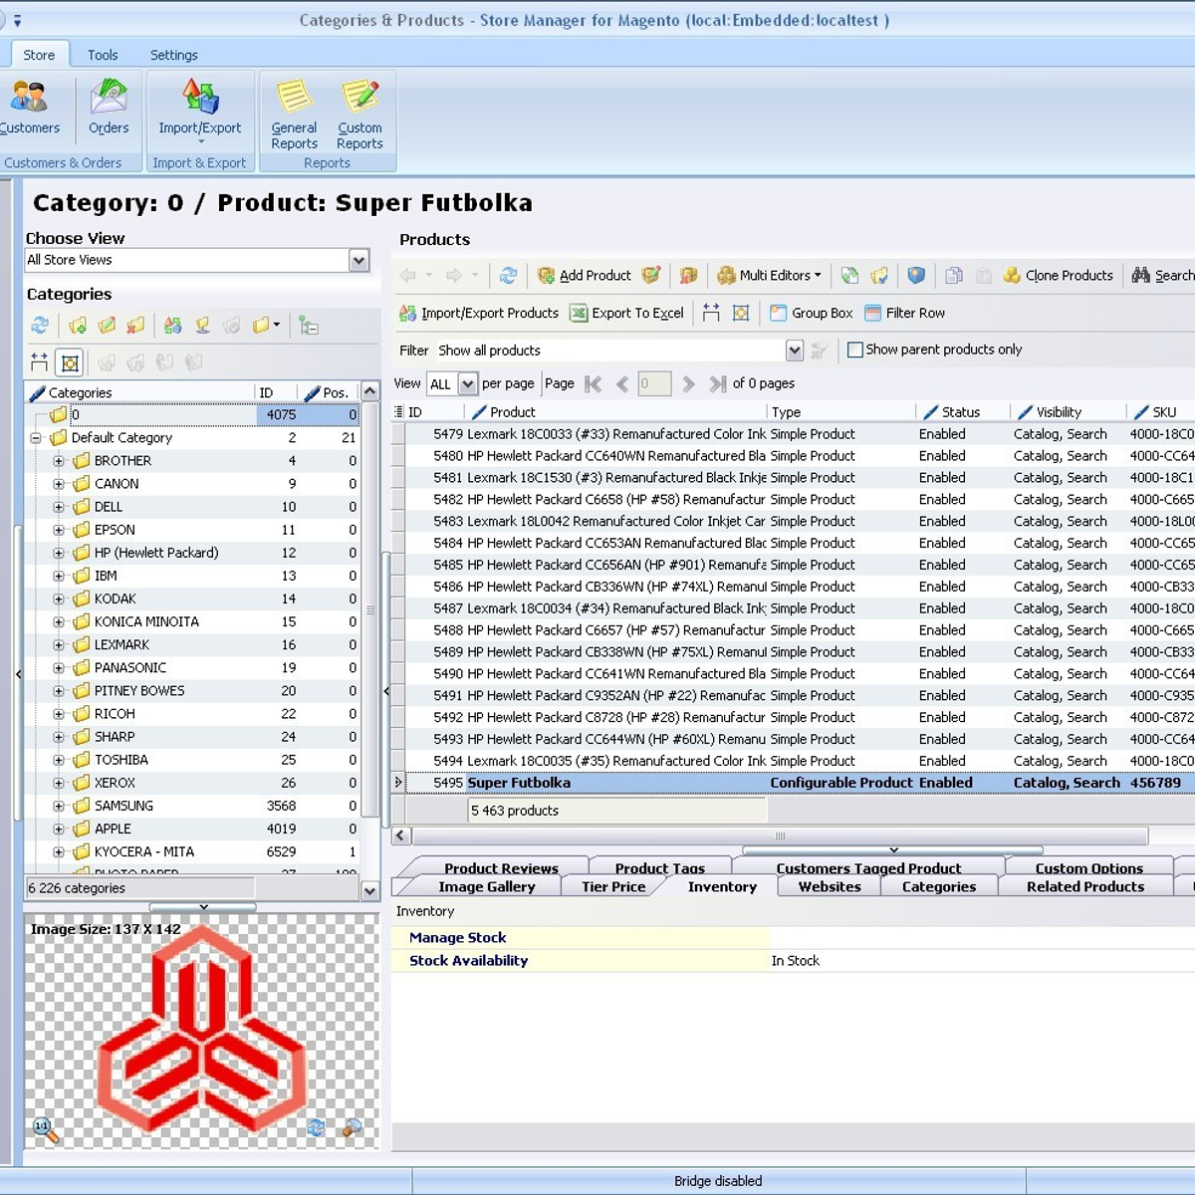Check Show parent products only

point(854,350)
